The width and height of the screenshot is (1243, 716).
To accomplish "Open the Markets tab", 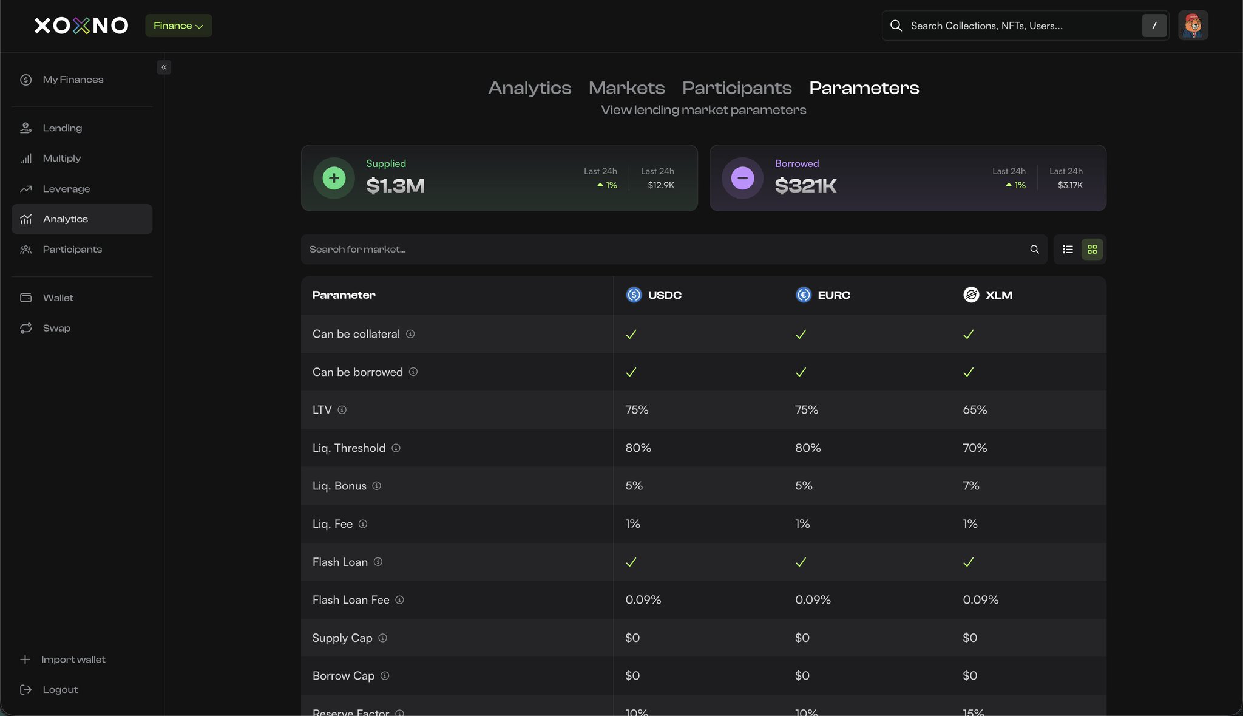I will pos(626,88).
